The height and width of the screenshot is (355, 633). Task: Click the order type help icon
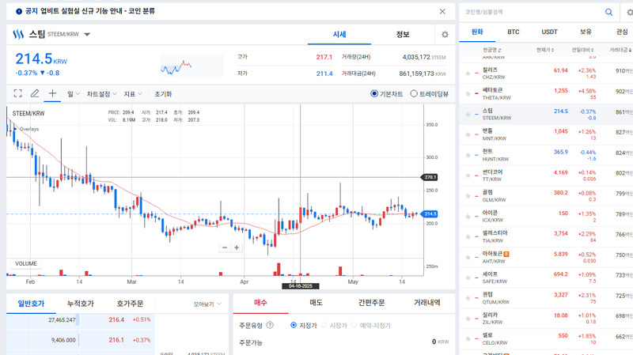click(270, 325)
